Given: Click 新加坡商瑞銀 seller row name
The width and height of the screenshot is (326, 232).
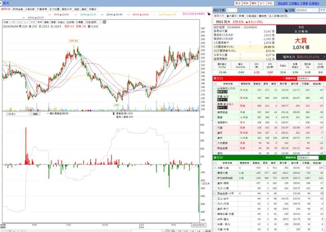Looking at the screenshot, I should click(225, 178).
